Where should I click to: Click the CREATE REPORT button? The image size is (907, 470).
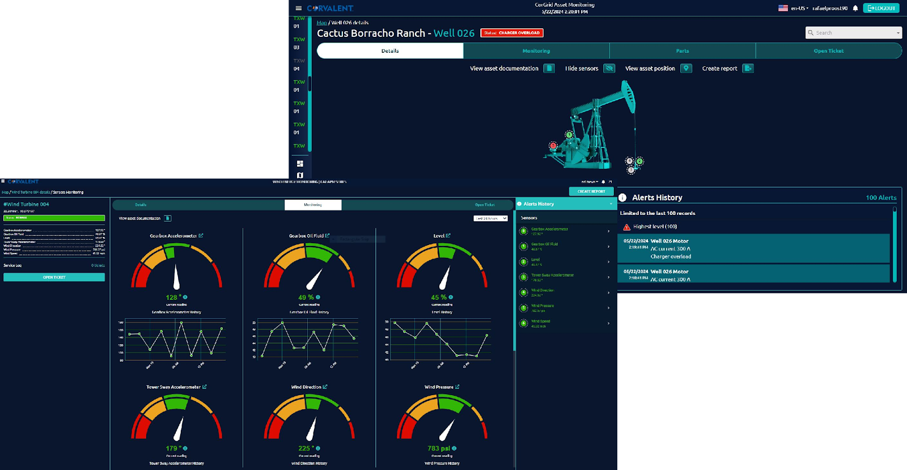(x=591, y=192)
